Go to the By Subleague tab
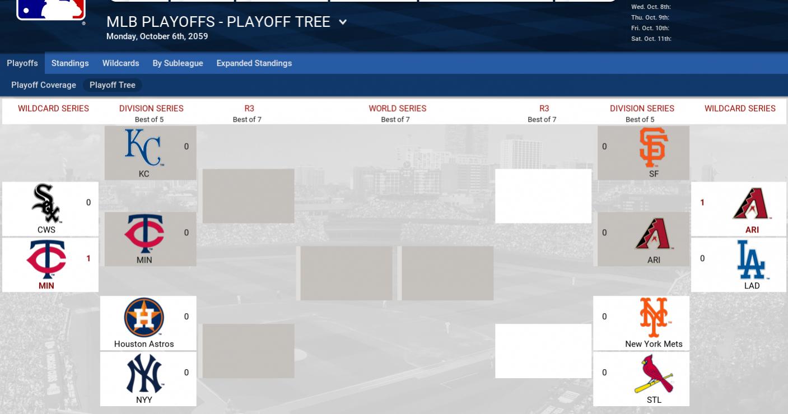788x414 pixels. (178, 63)
